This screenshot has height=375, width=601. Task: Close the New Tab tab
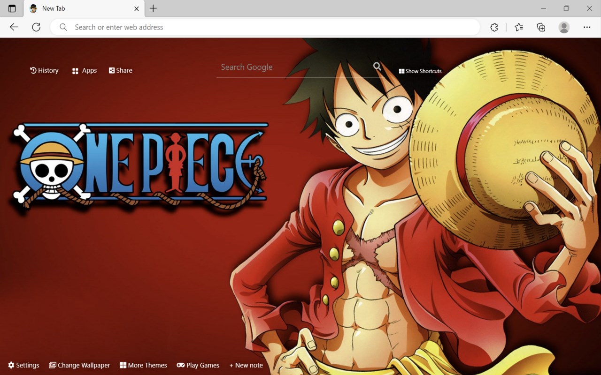[137, 8]
